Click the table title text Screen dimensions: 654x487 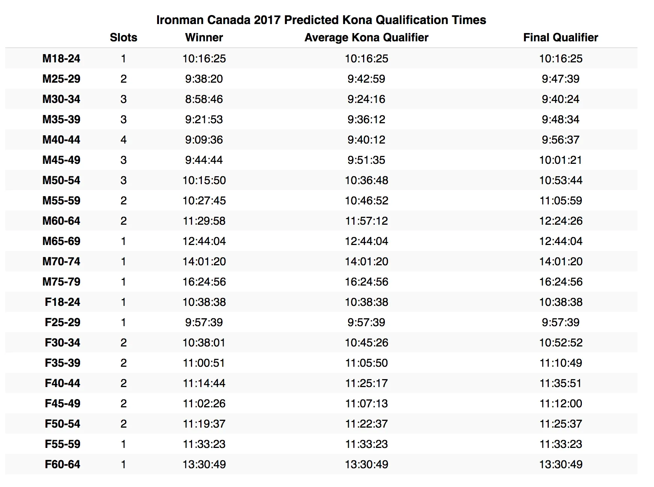[321, 20]
